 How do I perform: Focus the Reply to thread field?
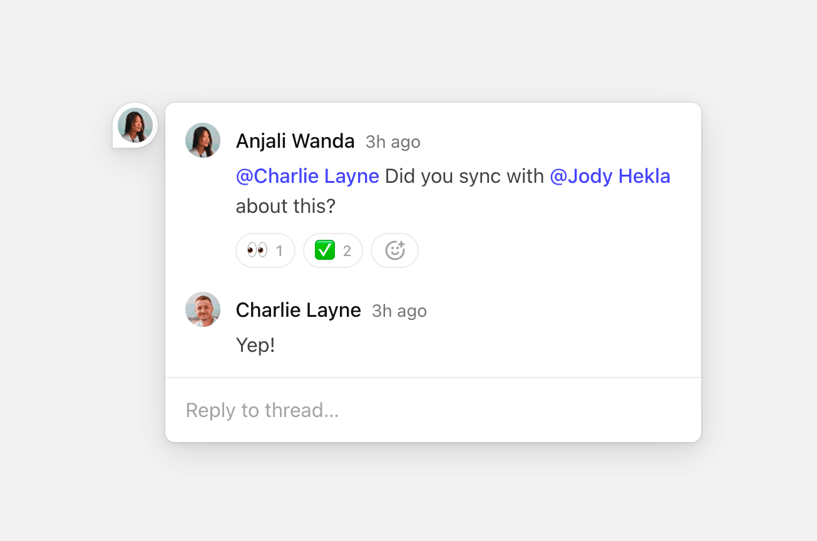(432, 410)
